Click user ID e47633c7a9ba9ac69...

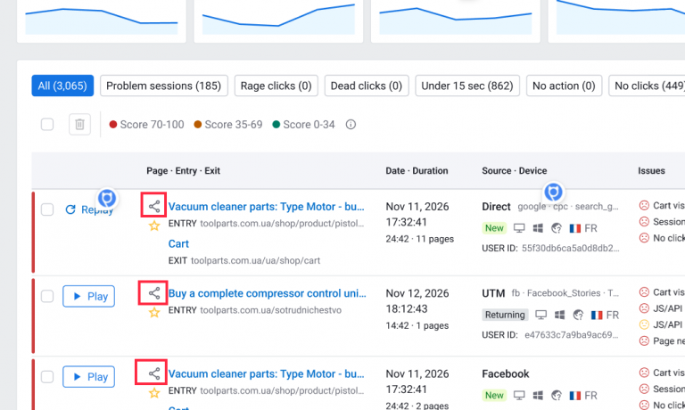tap(572, 335)
